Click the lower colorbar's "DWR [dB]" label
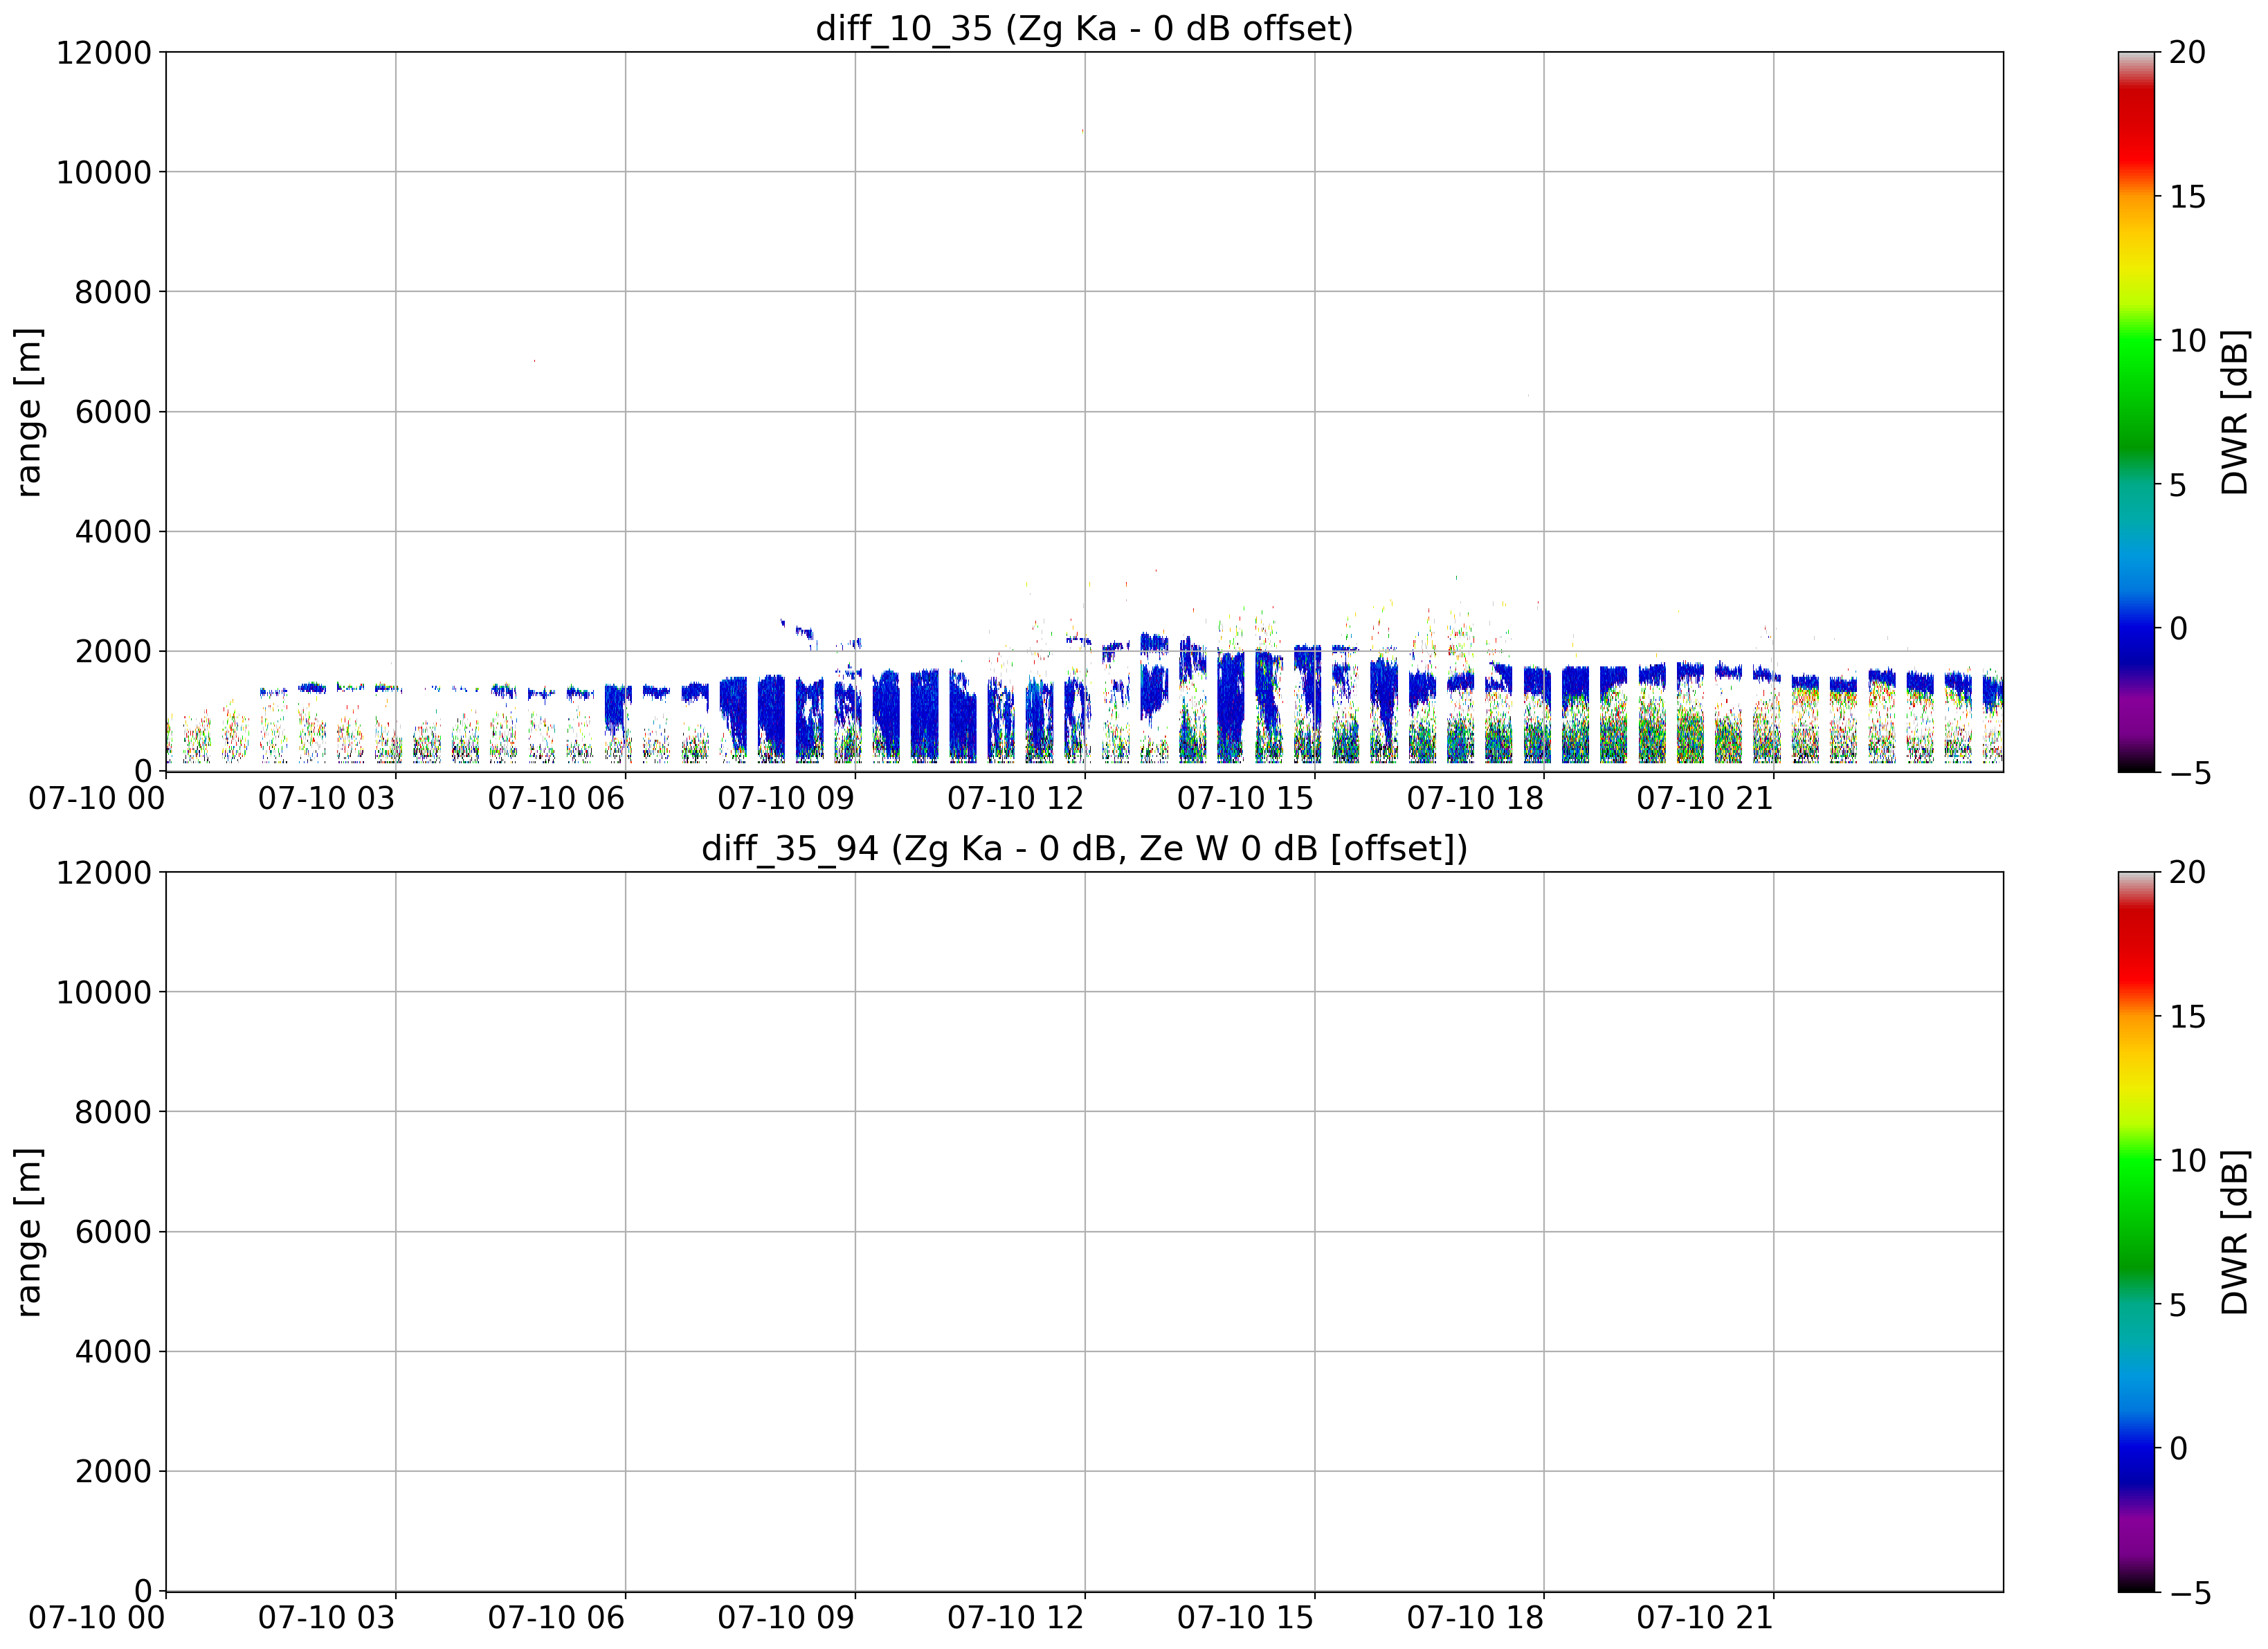Image resolution: width=2268 pixels, height=1649 pixels. [2234, 1232]
